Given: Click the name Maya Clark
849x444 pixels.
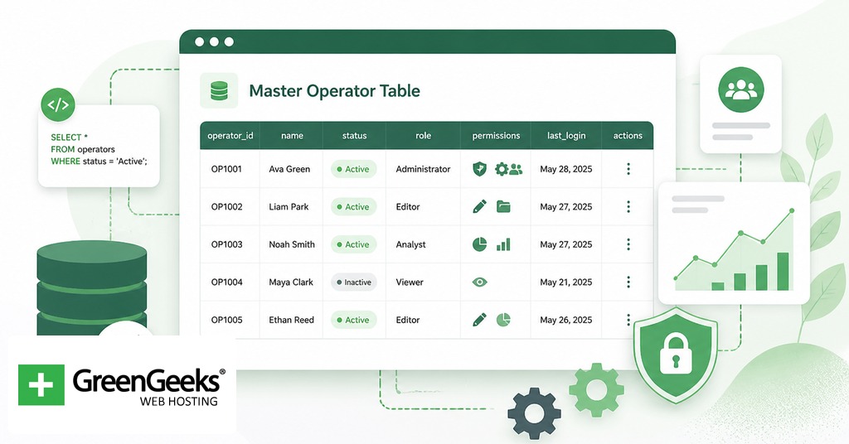Looking at the screenshot, I should coord(291,282).
